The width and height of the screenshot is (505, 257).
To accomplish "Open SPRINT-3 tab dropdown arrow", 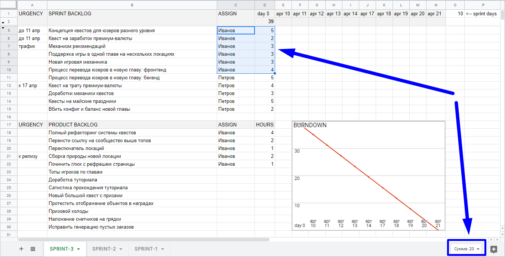I will tap(78, 249).
